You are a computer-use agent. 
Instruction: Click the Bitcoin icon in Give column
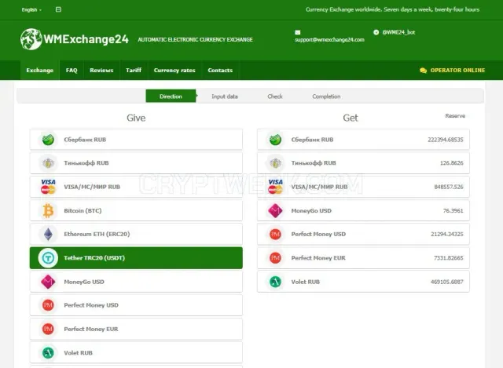tap(48, 211)
